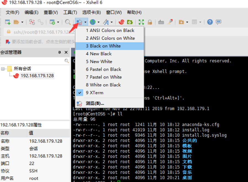Select the 所有会话 folder
The image size is (248, 182).
point(22,69)
